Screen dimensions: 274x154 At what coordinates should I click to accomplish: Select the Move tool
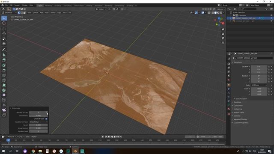(x=4, y=29)
